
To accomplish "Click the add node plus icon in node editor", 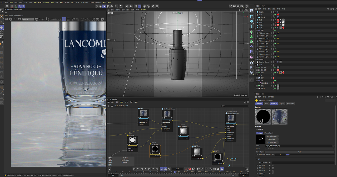I will coord(108,106).
